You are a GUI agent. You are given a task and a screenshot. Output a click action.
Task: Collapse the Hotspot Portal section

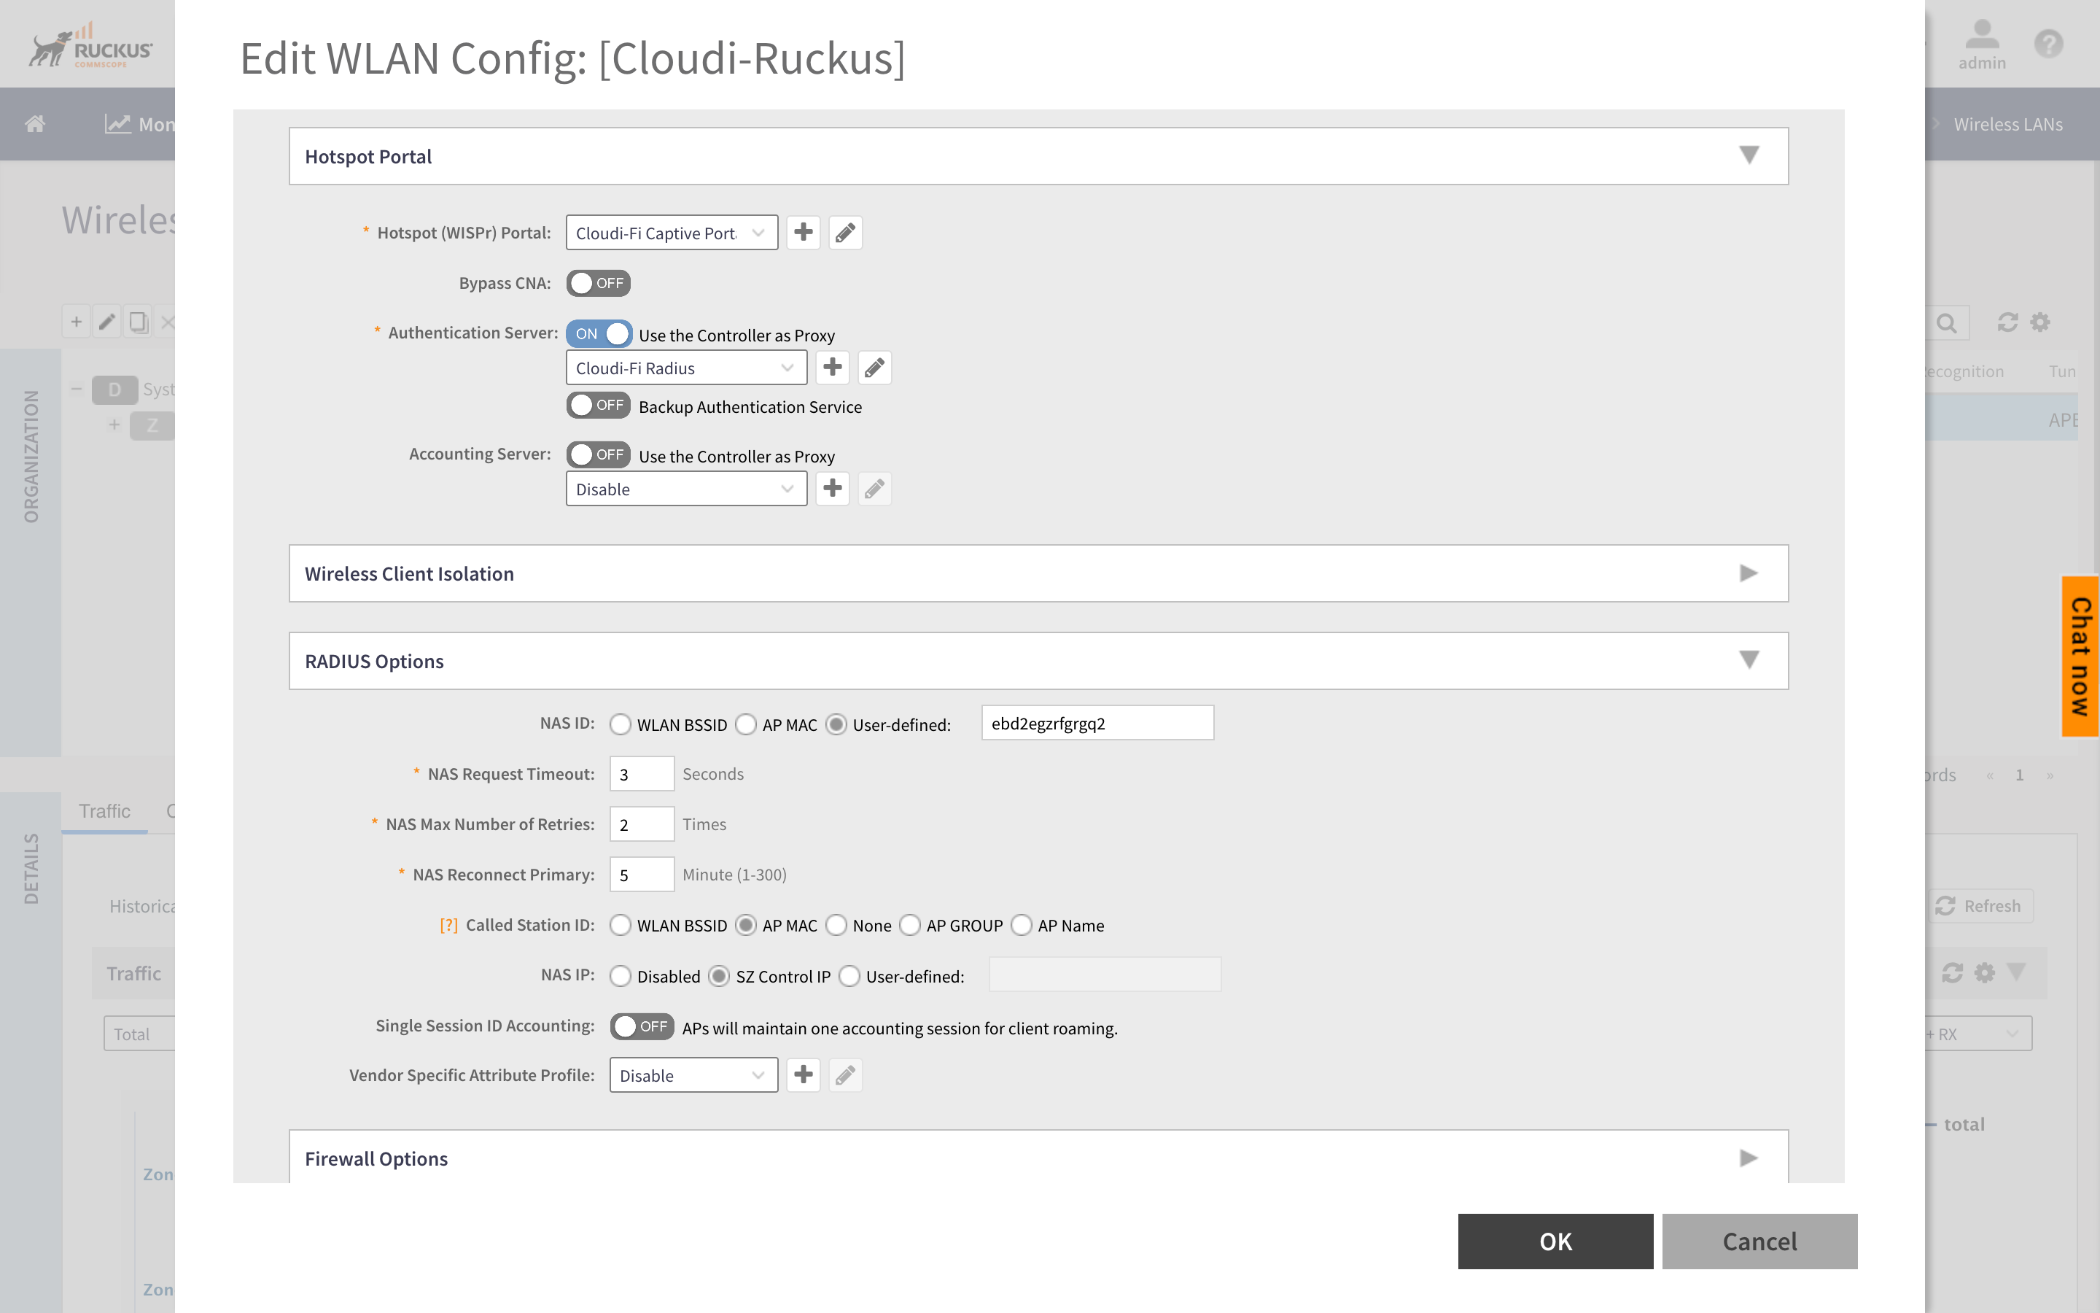click(x=1749, y=155)
